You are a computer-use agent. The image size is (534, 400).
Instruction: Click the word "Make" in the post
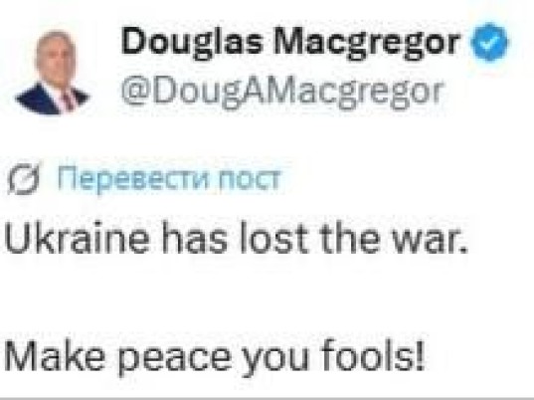pos(55,355)
